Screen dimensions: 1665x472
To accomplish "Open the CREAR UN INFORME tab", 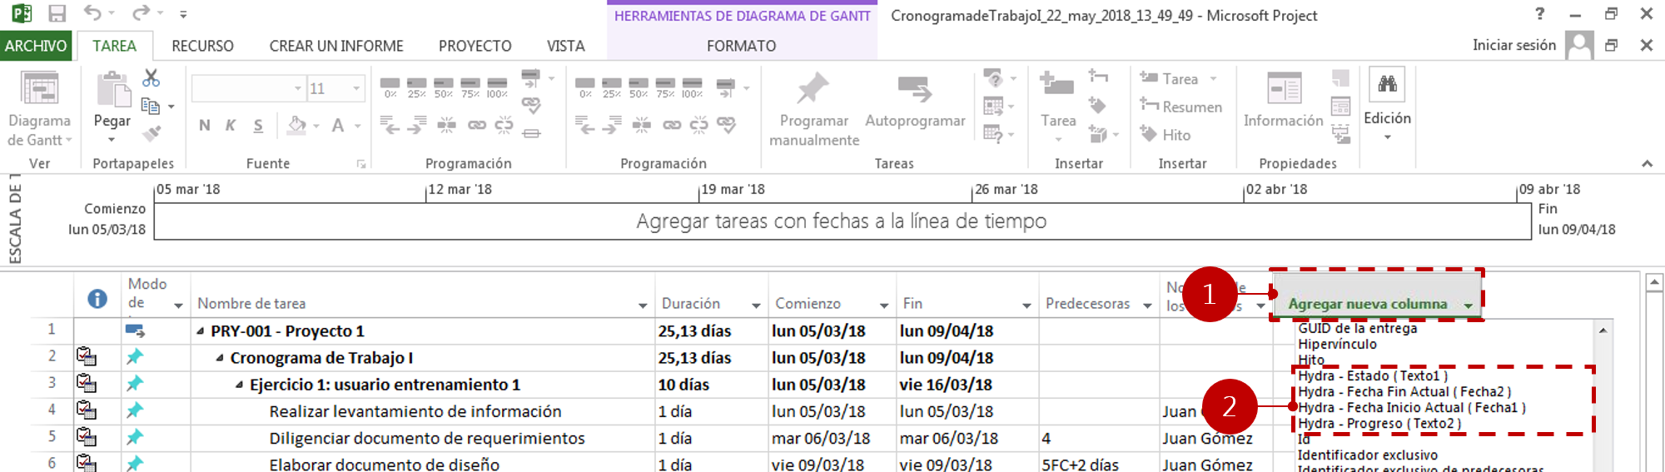I will pos(336,46).
